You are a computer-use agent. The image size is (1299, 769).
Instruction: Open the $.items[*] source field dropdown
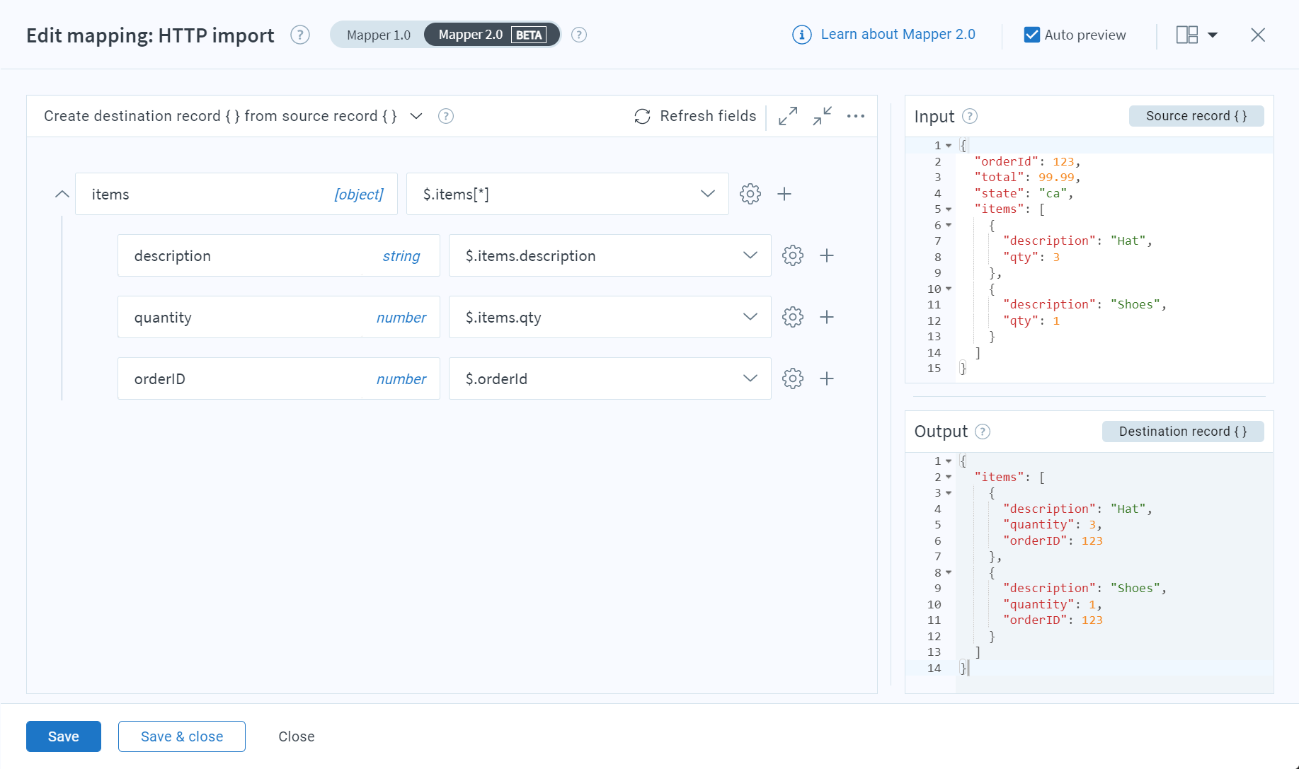[x=707, y=194]
